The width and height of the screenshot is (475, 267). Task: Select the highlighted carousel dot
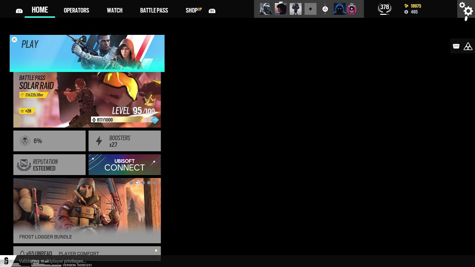(137, 182)
